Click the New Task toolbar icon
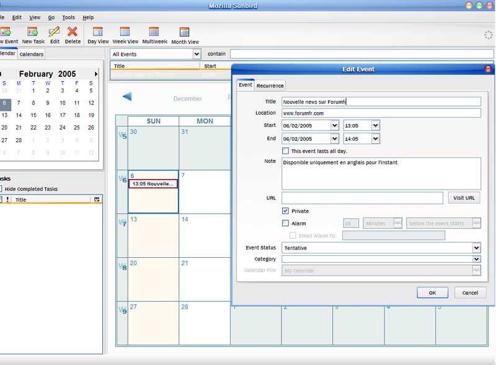The height and width of the screenshot is (365, 496). tap(33, 32)
